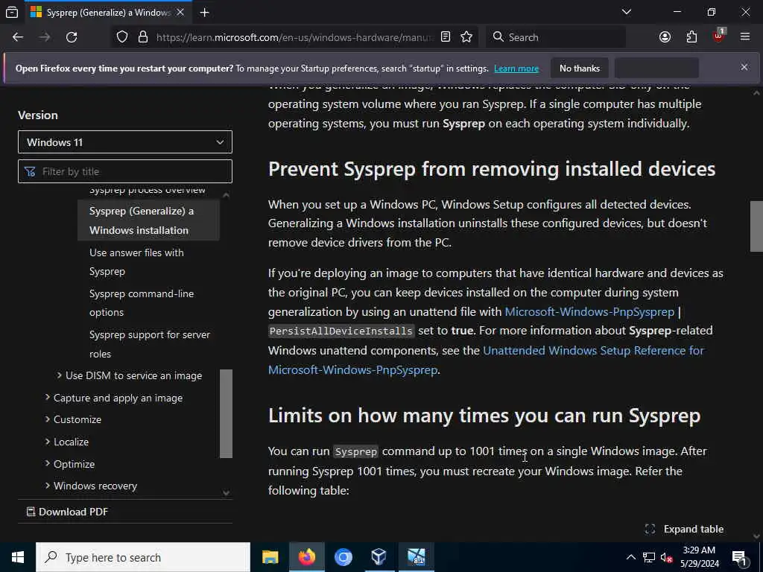Open the Microsoft-Windows-PnpSysprep link
The image size is (763, 572).
[589, 311]
